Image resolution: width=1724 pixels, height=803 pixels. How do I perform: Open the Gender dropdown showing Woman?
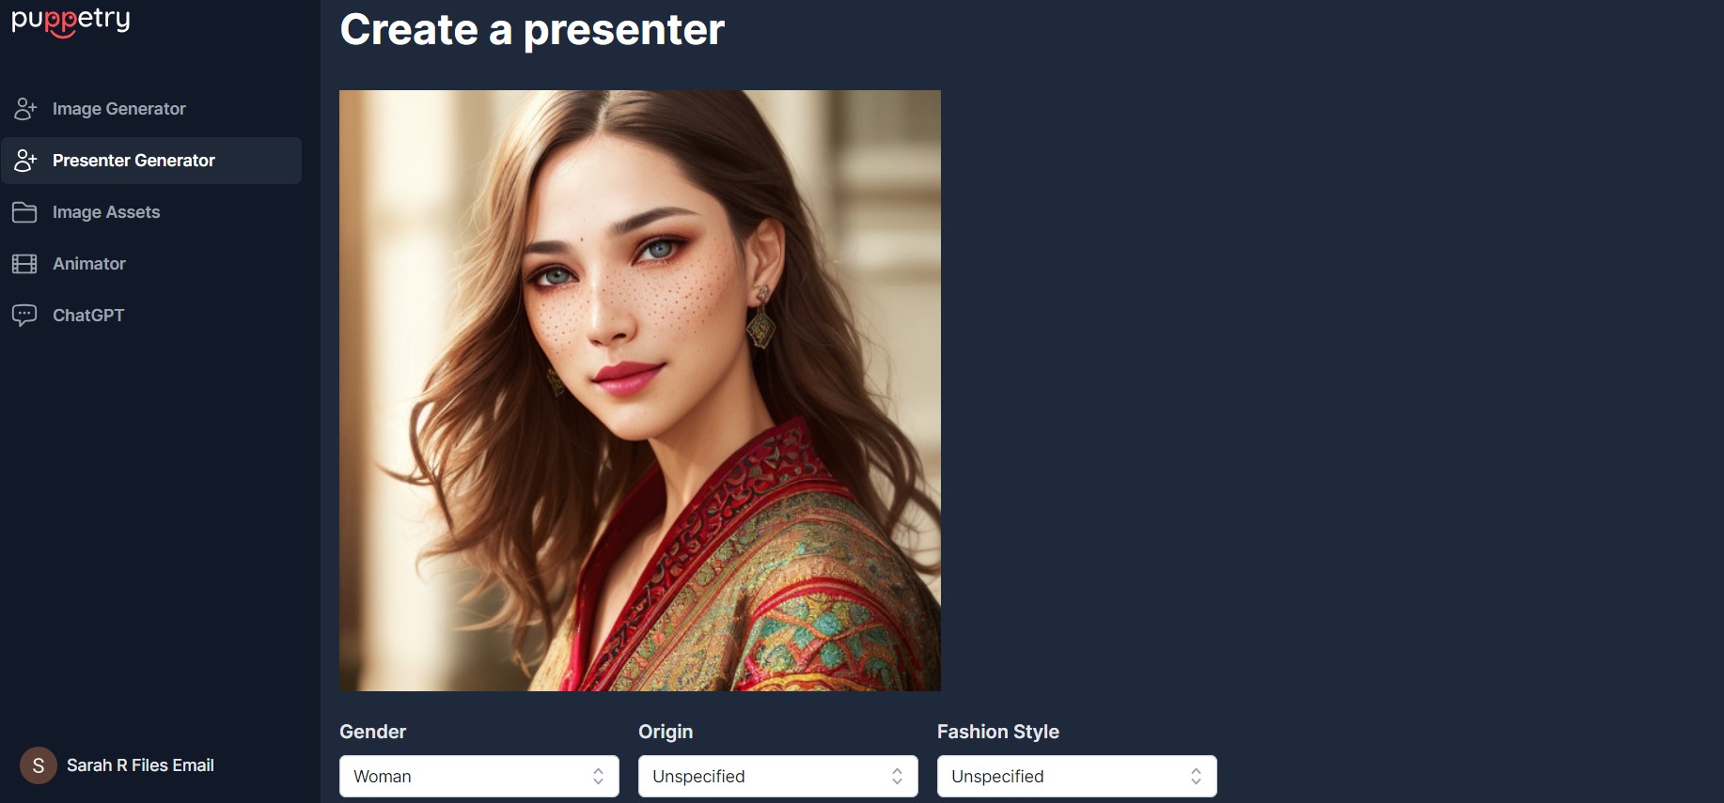click(x=479, y=777)
